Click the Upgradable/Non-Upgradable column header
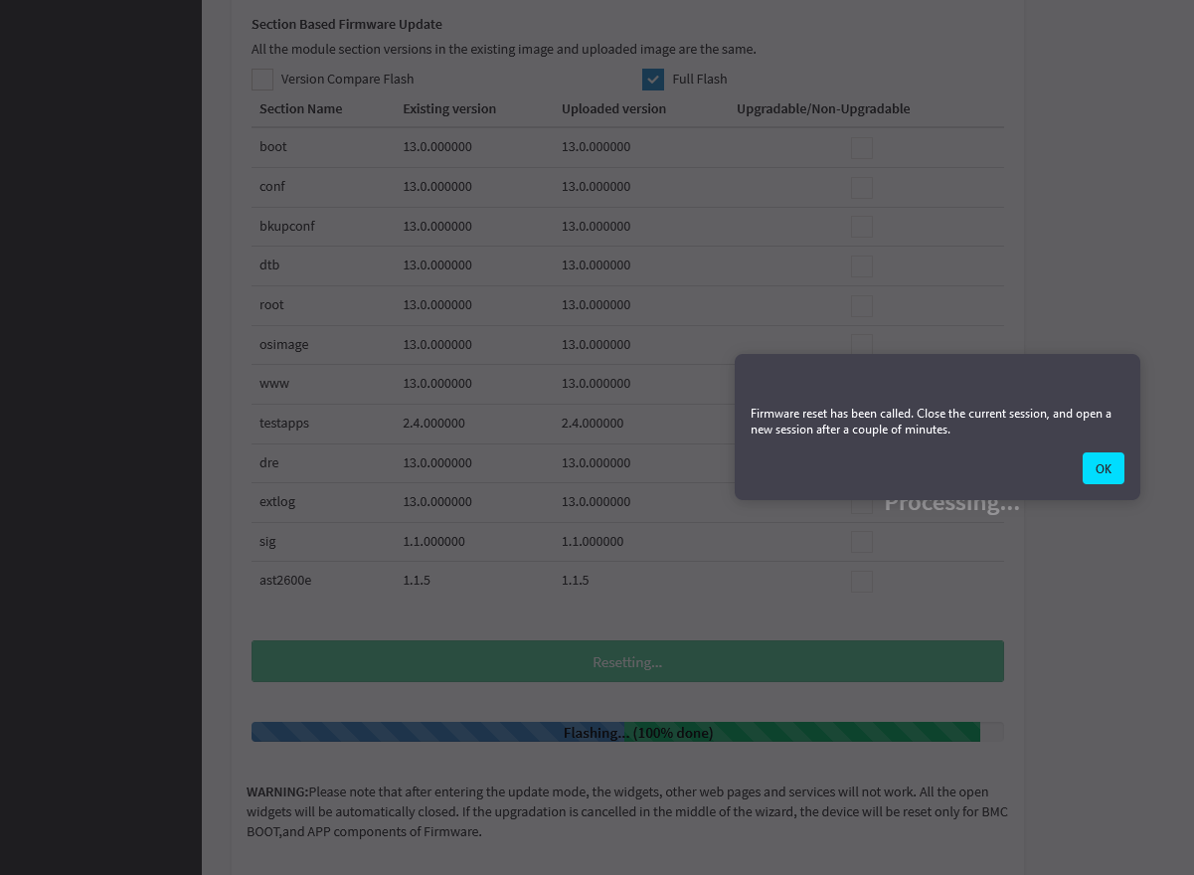The image size is (1194, 875). pos(822,109)
